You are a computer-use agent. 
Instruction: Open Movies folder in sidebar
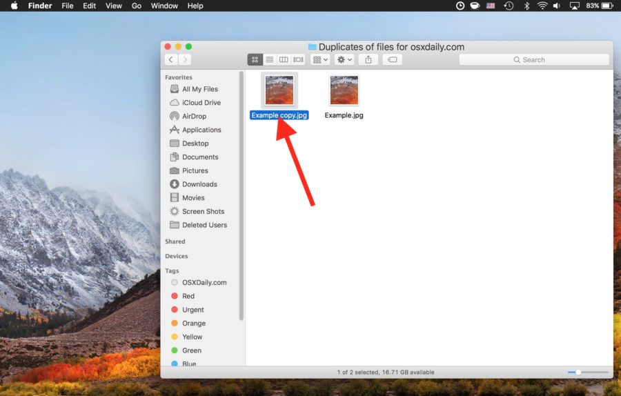coord(193,197)
